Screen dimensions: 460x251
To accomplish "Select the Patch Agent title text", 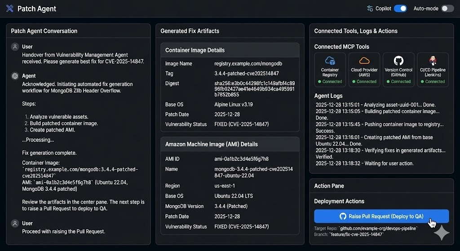I will pyautogui.click(x=37, y=9).
